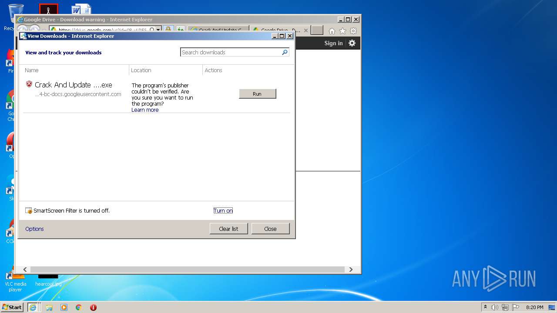Image resolution: width=557 pixels, height=313 pixels.
Task: Click the googleusercontent.com source text
Action: 78,94
